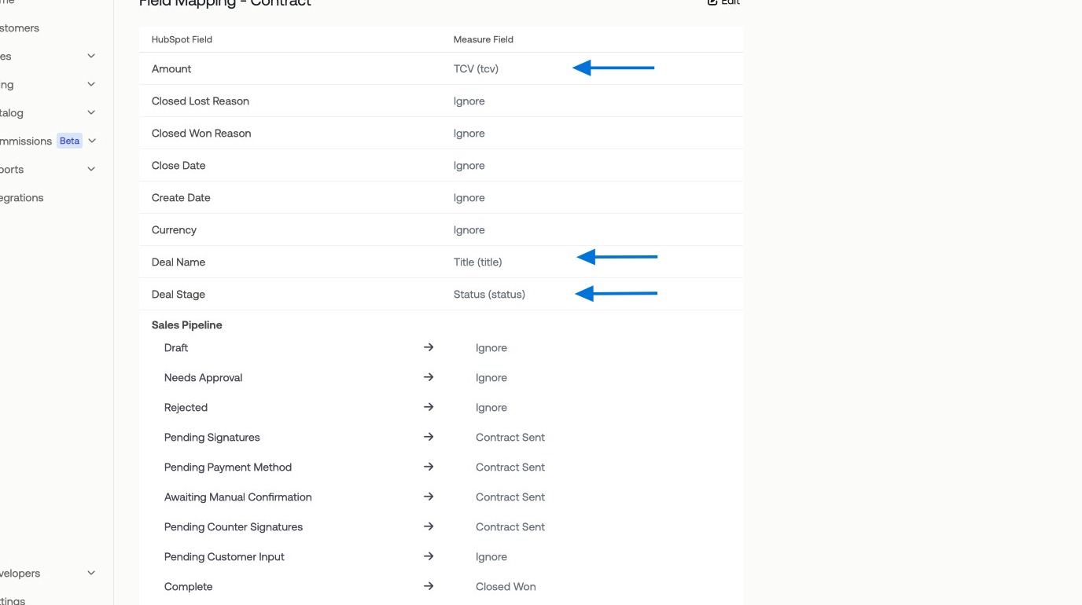Screen dimensions: 1082x605
Task: Select the "Closed Won Reason" field label
Action: 201,134
